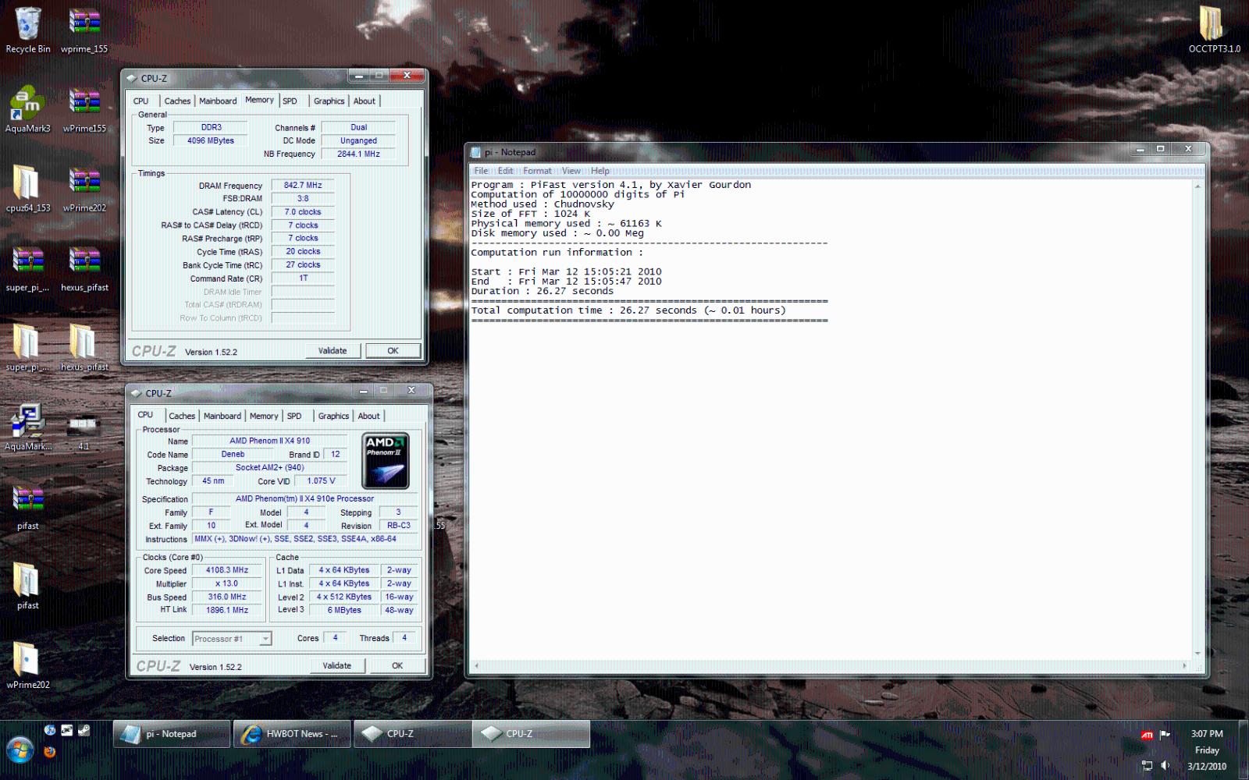Launch the AquaMark3 desktop shortcut
The height and width of the screenshot is (780, 1249).
tap(27, 110)
